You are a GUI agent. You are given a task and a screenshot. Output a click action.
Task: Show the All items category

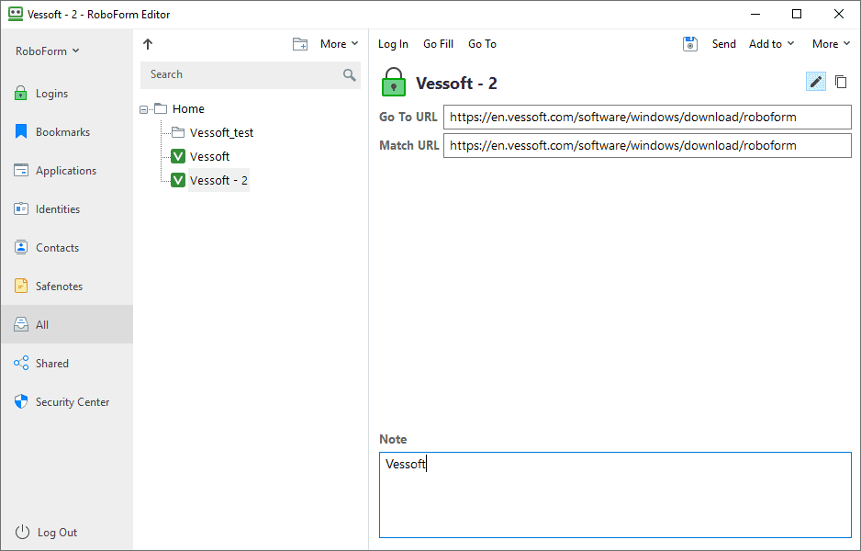[66, 324]
